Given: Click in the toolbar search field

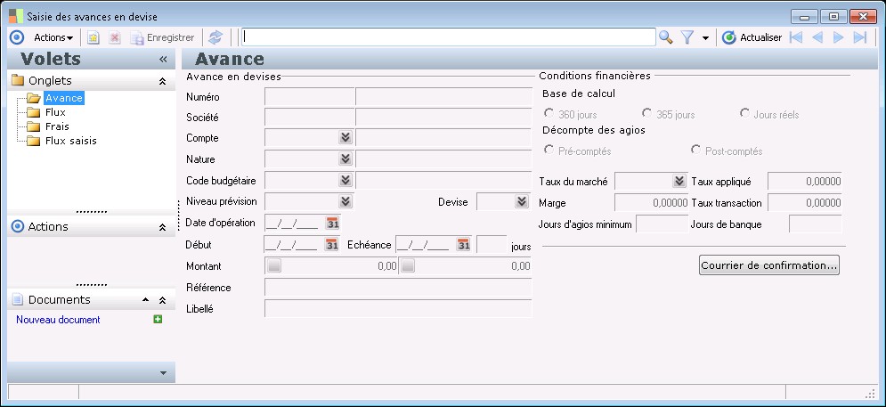Looking at the screenshot, I should [449, 37].
